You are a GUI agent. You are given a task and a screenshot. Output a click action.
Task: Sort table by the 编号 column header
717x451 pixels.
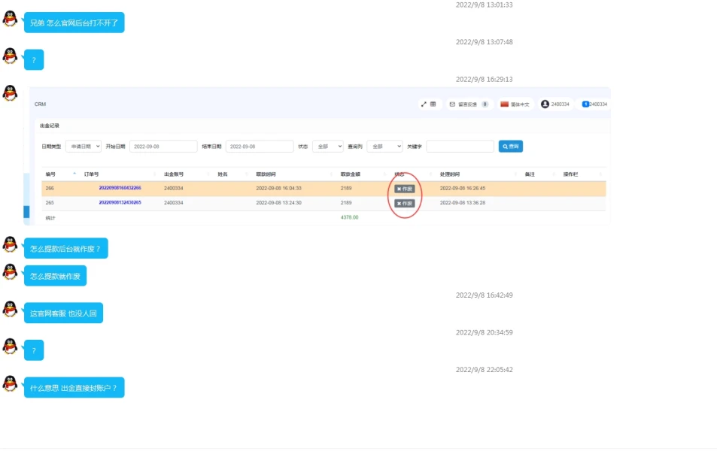[x=51, y=174]
